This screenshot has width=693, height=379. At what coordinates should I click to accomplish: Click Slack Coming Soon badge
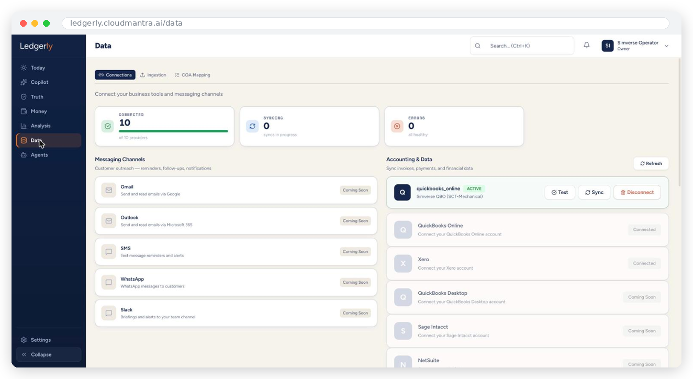(355, 313)
